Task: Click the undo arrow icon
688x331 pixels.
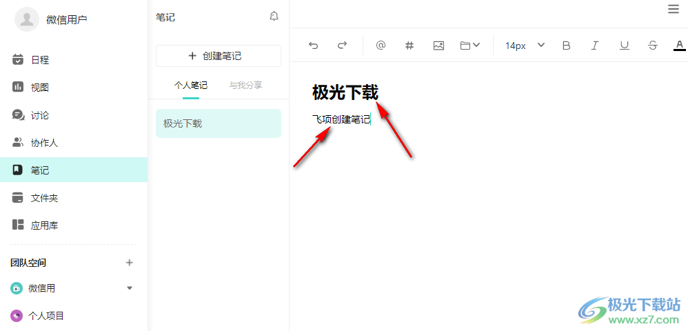Action: click(314, 46)
